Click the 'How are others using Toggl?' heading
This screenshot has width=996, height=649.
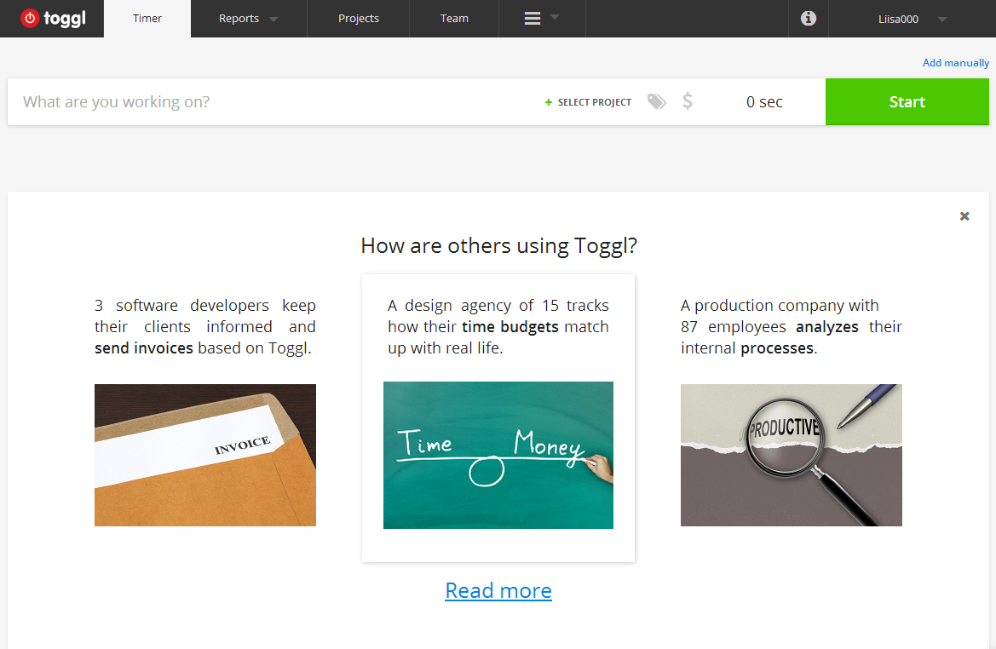tap(498, 246)
